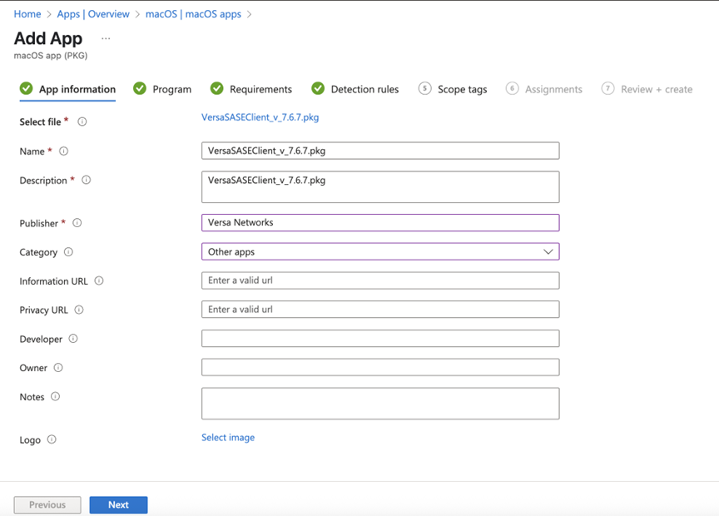
Task: Go to the Requirements tab
Action: [x=250, y=89]
